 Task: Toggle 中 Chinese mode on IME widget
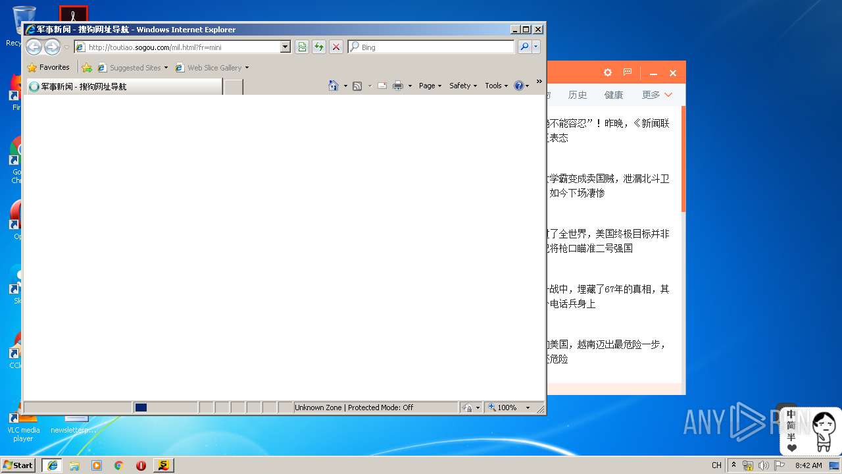(x=791, y=415)
